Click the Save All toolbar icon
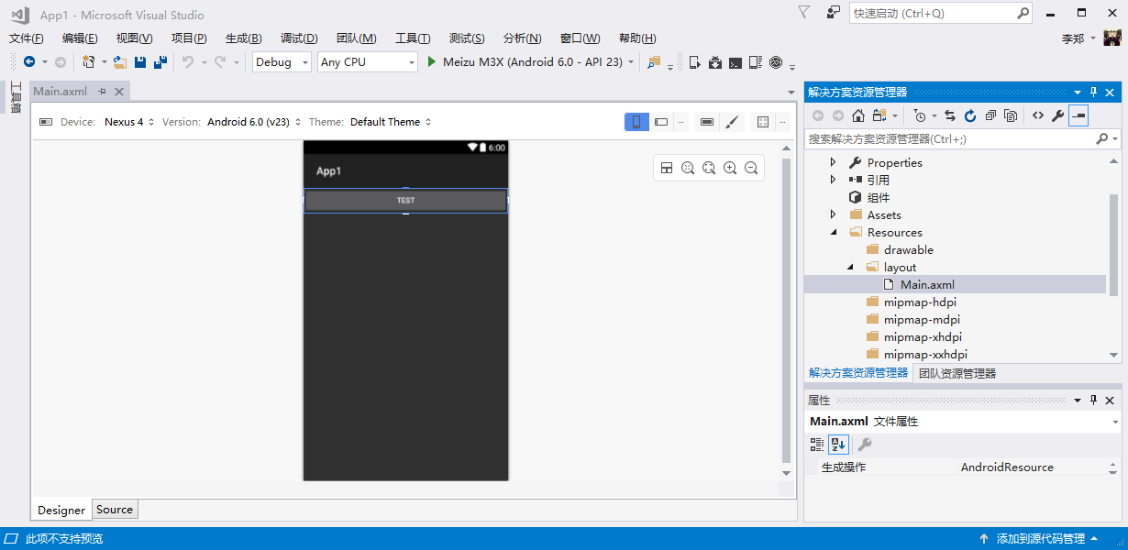This screenshot has height=550, width=1128. (160, 62)
